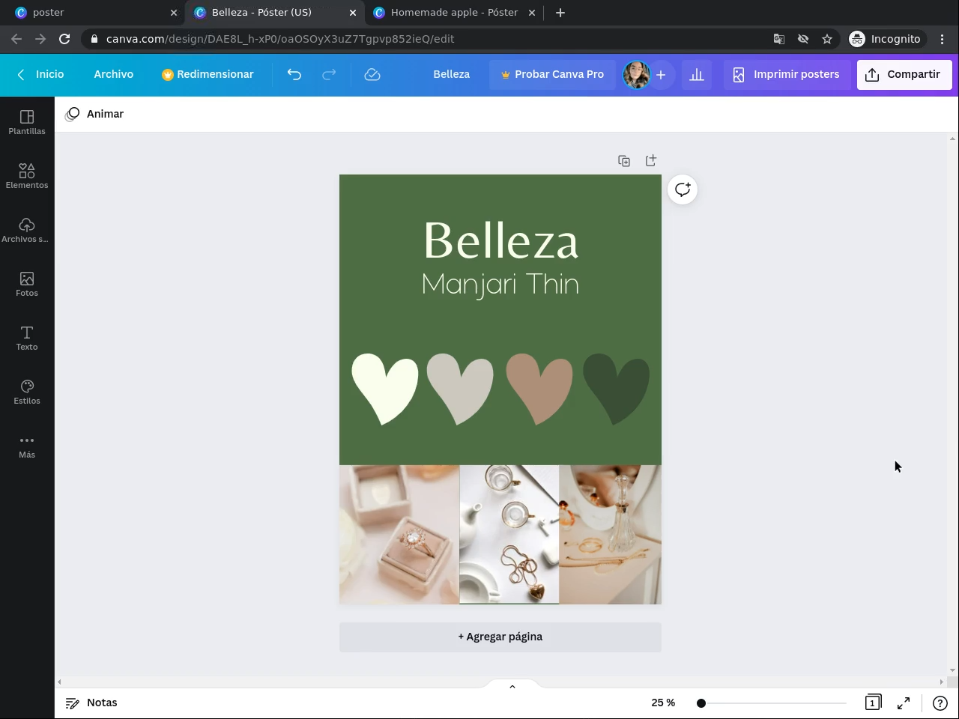This screenshot has height=719, width=959.
Task: Reload the page in the browser
Action: click(64, 39)
